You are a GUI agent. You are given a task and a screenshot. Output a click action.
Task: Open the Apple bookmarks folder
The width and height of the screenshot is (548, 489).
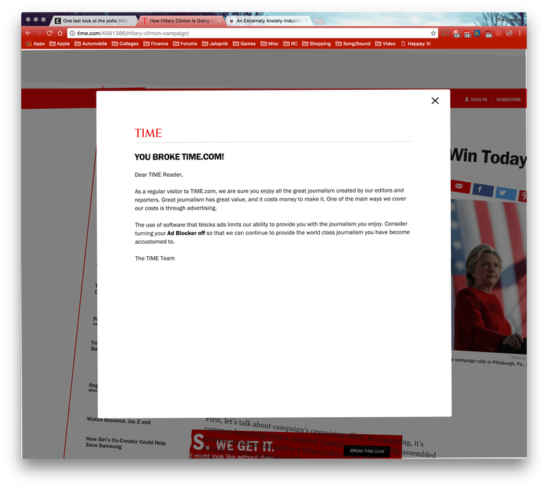tap(60, 44)
